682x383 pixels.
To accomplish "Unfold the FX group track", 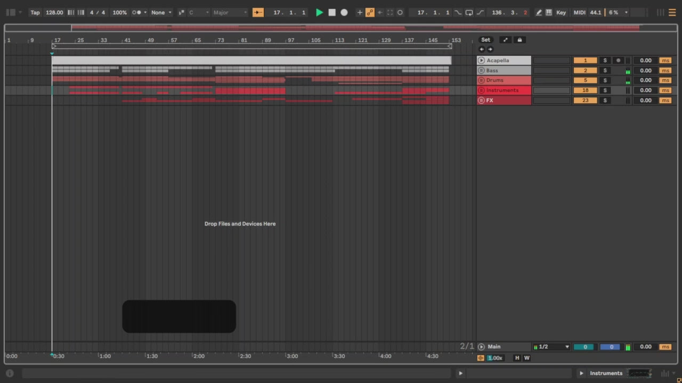I will coord(481,101).
